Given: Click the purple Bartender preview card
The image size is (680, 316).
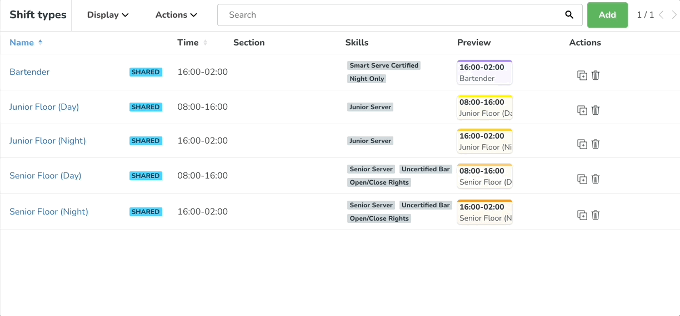Looking at the screenshot, I should click(x=484, y=72).
